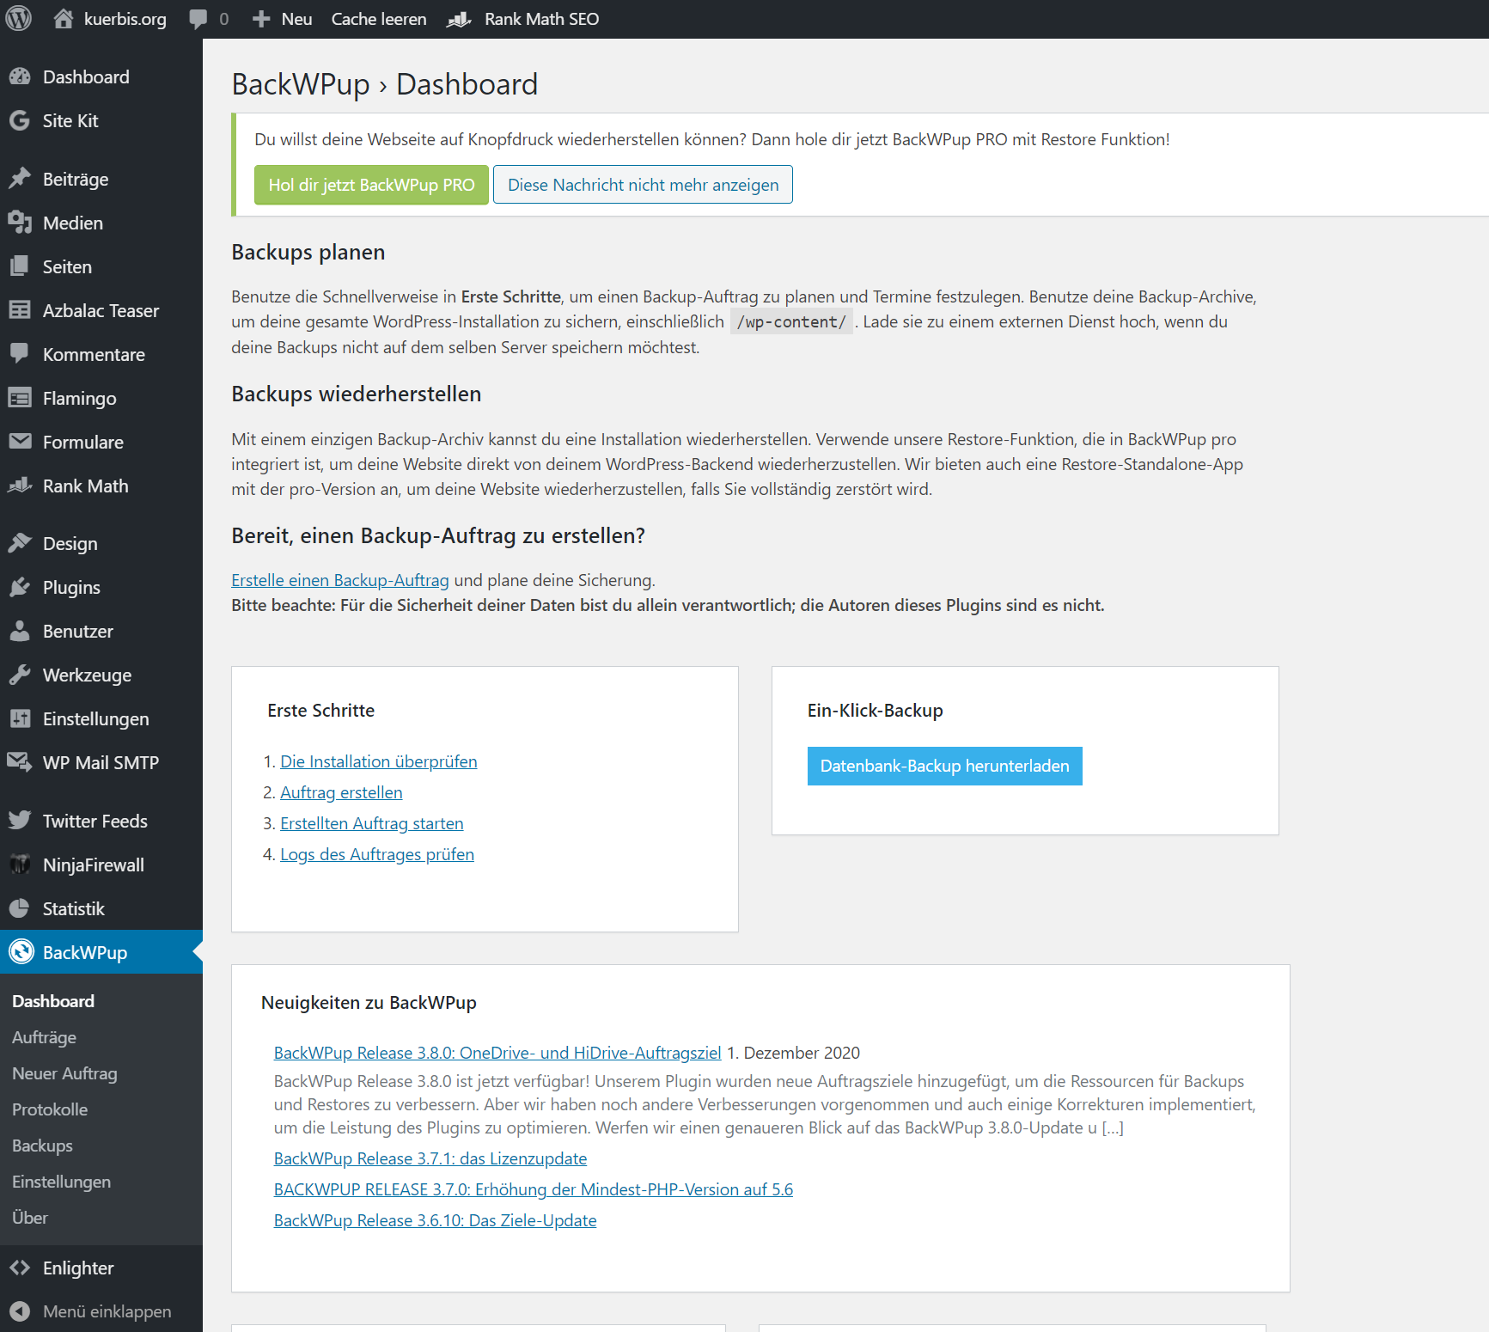Click the Twitter Feeds bird icon
Image resolution: width=1489 pixels, height=1332 pixels.
(x=20, y=821)
